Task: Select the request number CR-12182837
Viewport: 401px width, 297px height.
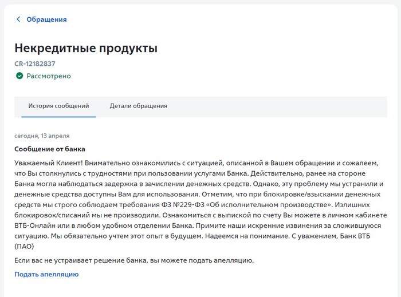Action: click(x=35, y=64)
